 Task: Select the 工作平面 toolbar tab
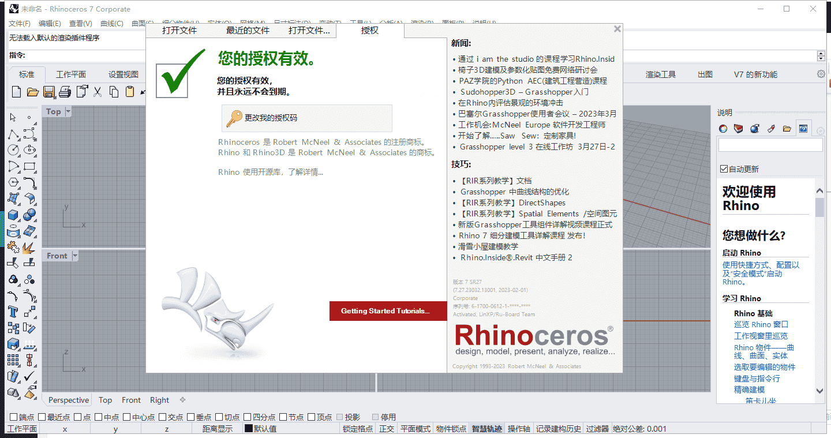pyautogui.click(x=71, y=74)
